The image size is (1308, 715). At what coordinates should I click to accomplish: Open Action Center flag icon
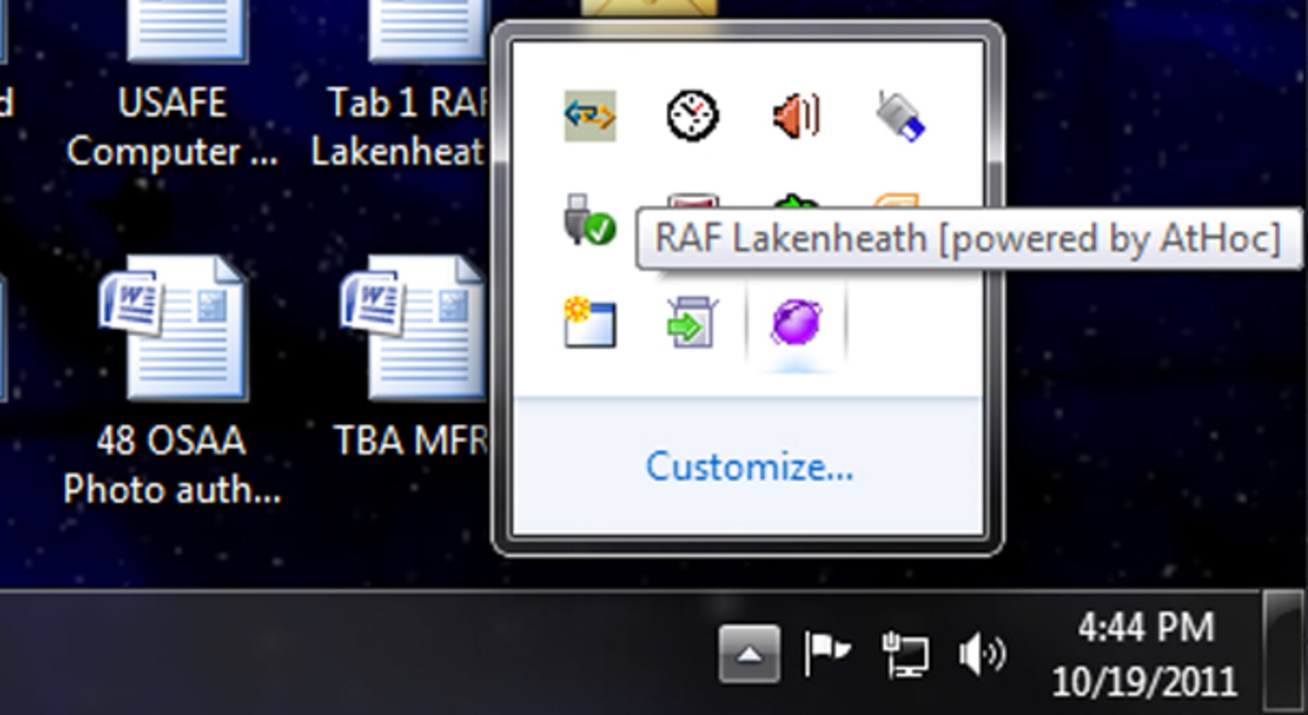pyautogui.click(x=826, y=652)
